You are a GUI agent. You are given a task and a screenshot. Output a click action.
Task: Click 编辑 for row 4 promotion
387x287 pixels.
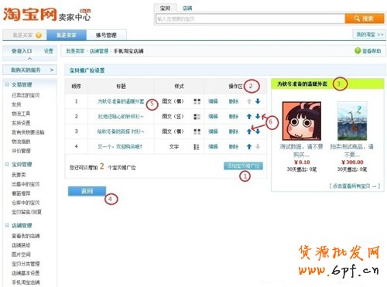click(213, 147)
